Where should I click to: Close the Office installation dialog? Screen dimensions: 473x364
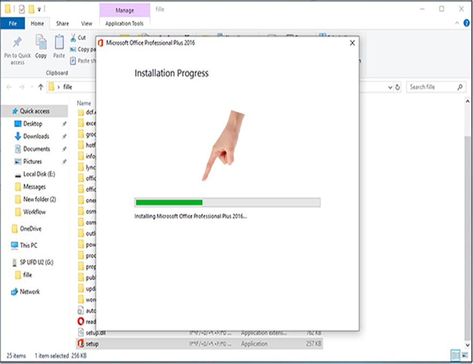click(x=352, y=43)
